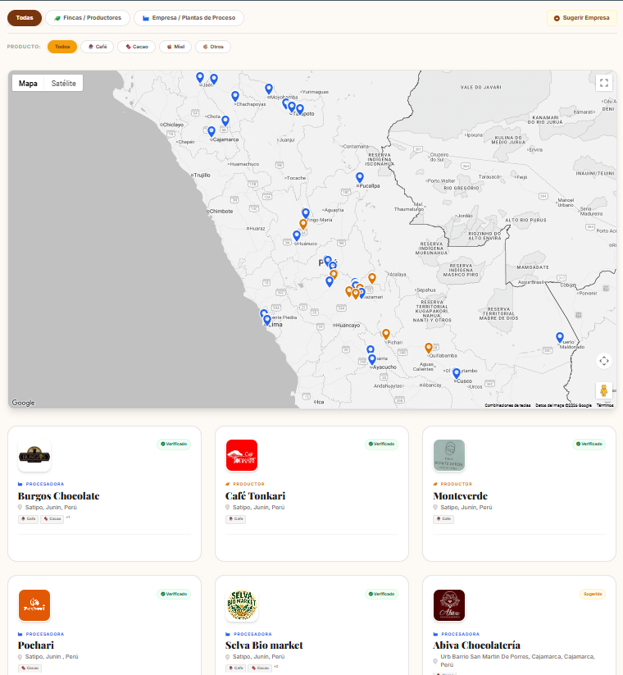Click the blue map pin at Pucallpa

point(360,177)
